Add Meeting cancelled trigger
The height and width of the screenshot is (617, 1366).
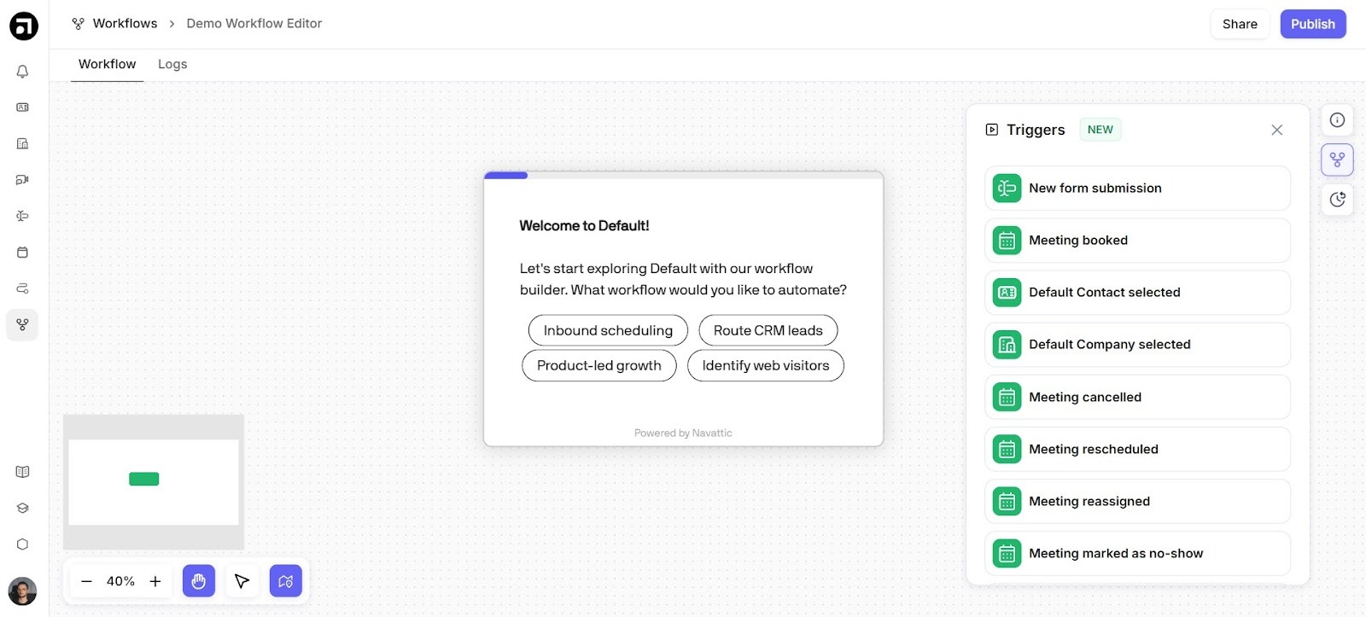1137,397
